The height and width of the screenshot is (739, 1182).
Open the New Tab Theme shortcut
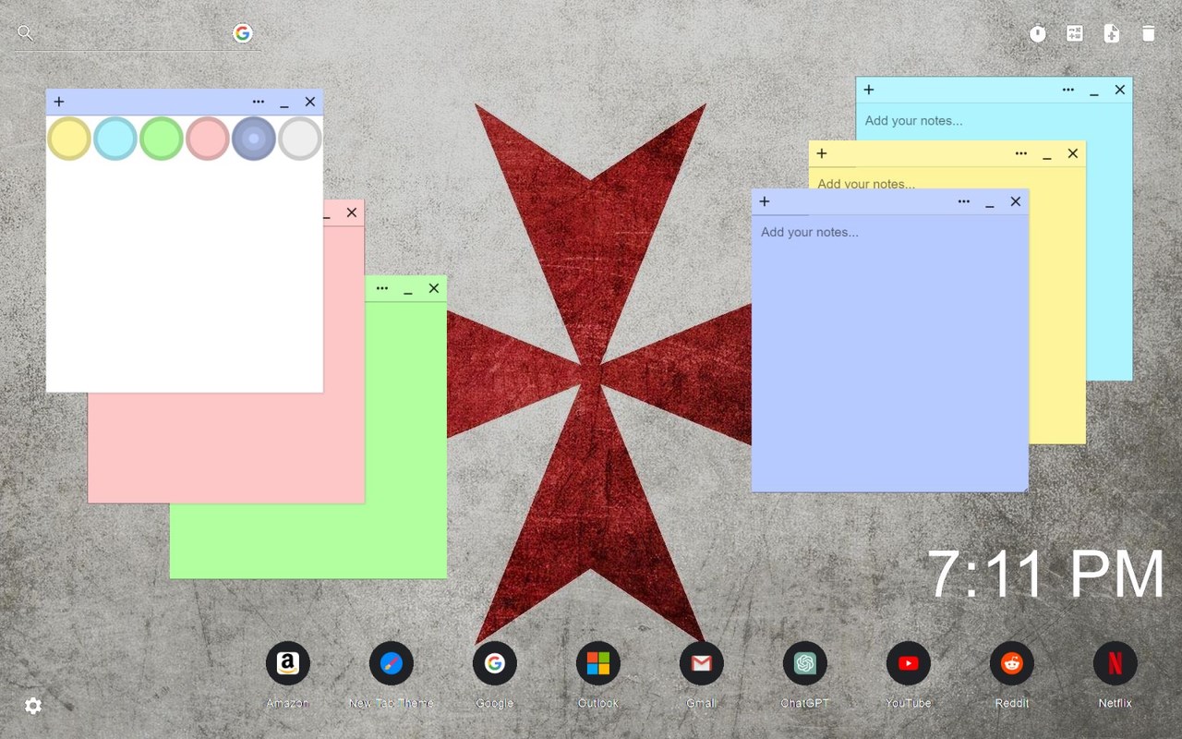(x=392, y=663)
